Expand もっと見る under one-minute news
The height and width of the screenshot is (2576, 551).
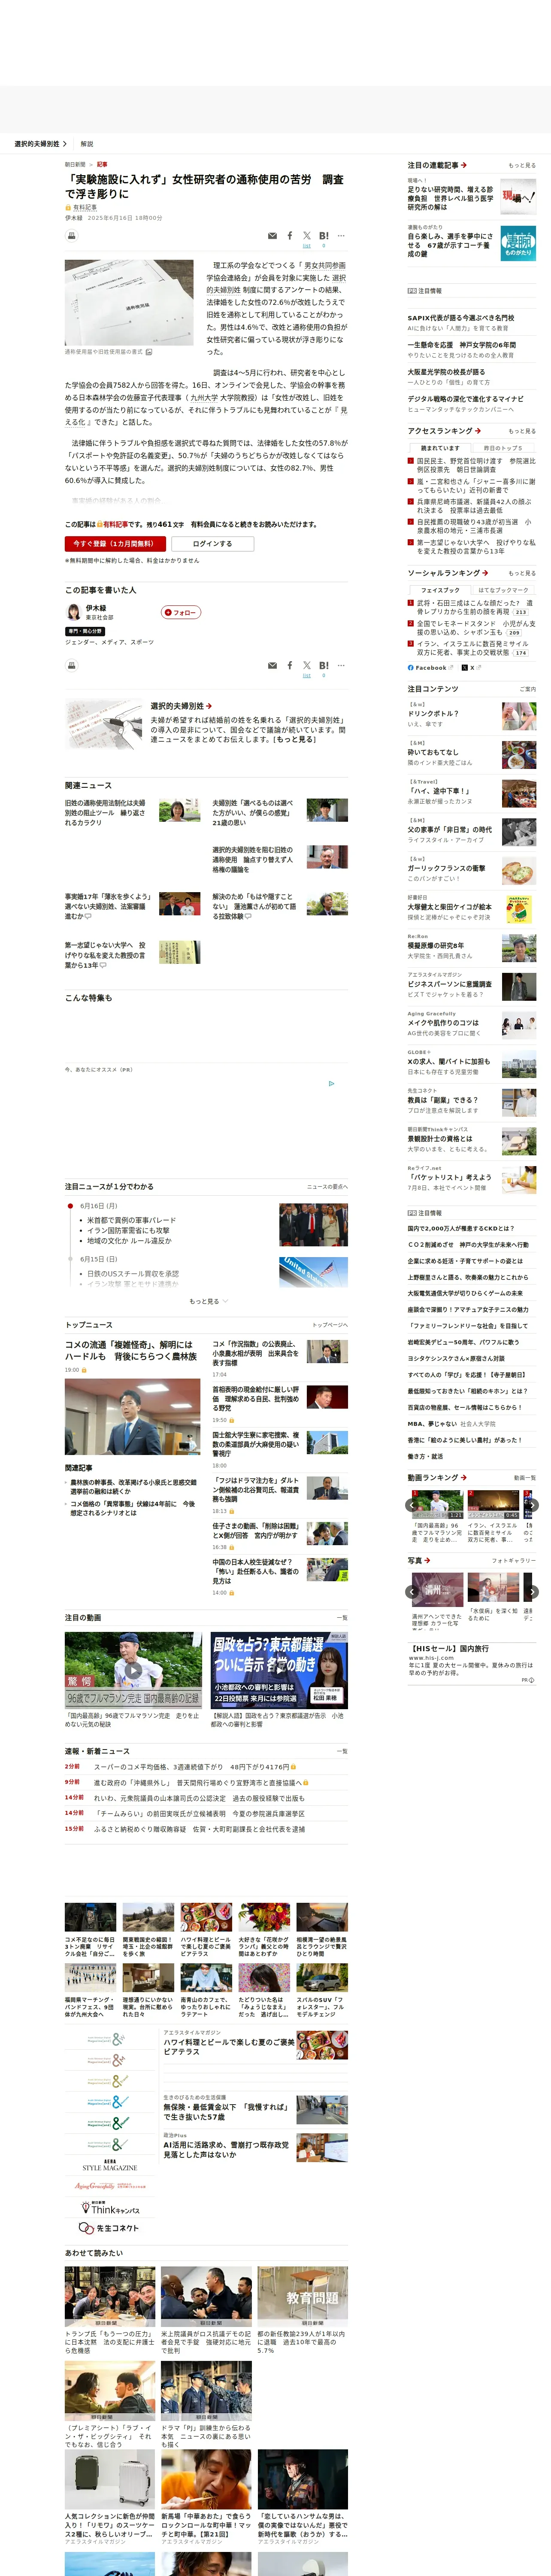click(208, 1301)
